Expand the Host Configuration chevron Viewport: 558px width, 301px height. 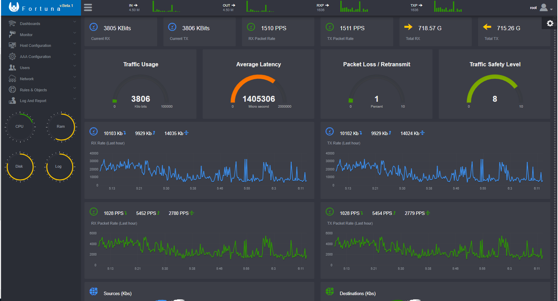(x=75, y=44)
